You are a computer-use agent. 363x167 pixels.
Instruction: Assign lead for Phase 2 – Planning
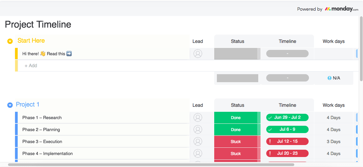[198, 130]
